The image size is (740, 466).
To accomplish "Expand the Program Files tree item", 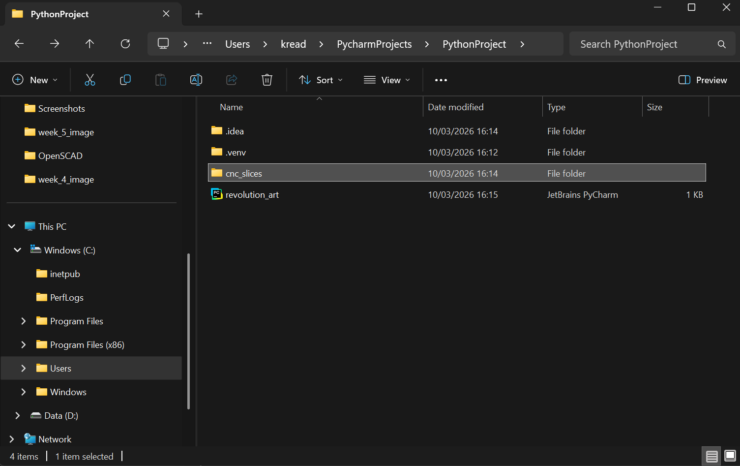I will click(23, 321).
